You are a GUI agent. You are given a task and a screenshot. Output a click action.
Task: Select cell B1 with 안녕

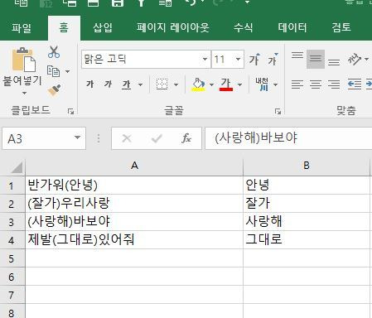(307, 185)
